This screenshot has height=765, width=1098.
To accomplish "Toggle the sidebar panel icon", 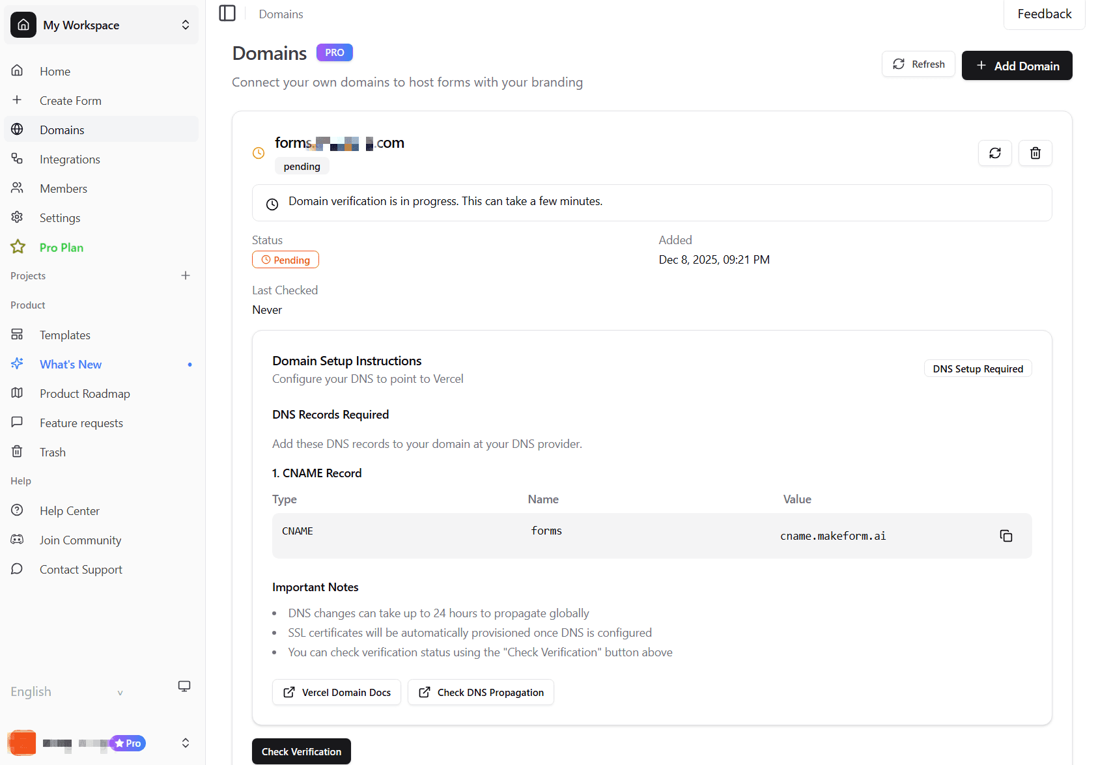I will (x=227, y=14).
